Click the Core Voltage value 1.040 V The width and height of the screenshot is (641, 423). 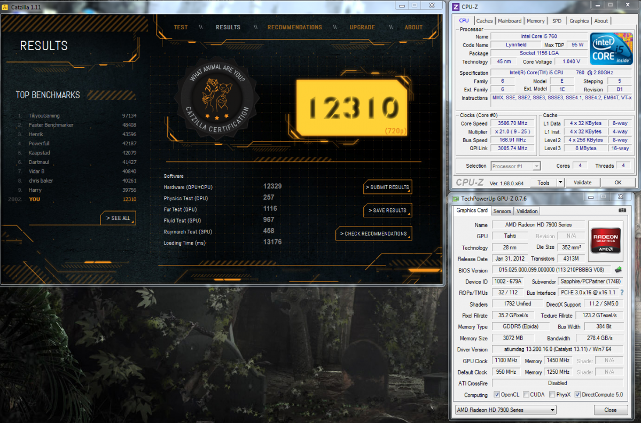click(571, 62)
